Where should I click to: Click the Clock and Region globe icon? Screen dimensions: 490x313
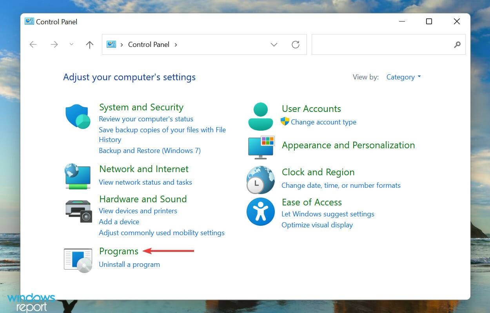(x=260, y=180)
